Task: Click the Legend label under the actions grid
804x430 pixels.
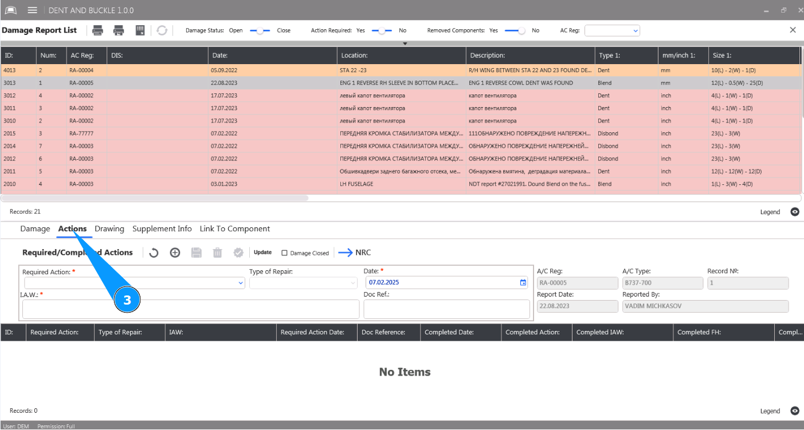Action: tap(770, 411)
